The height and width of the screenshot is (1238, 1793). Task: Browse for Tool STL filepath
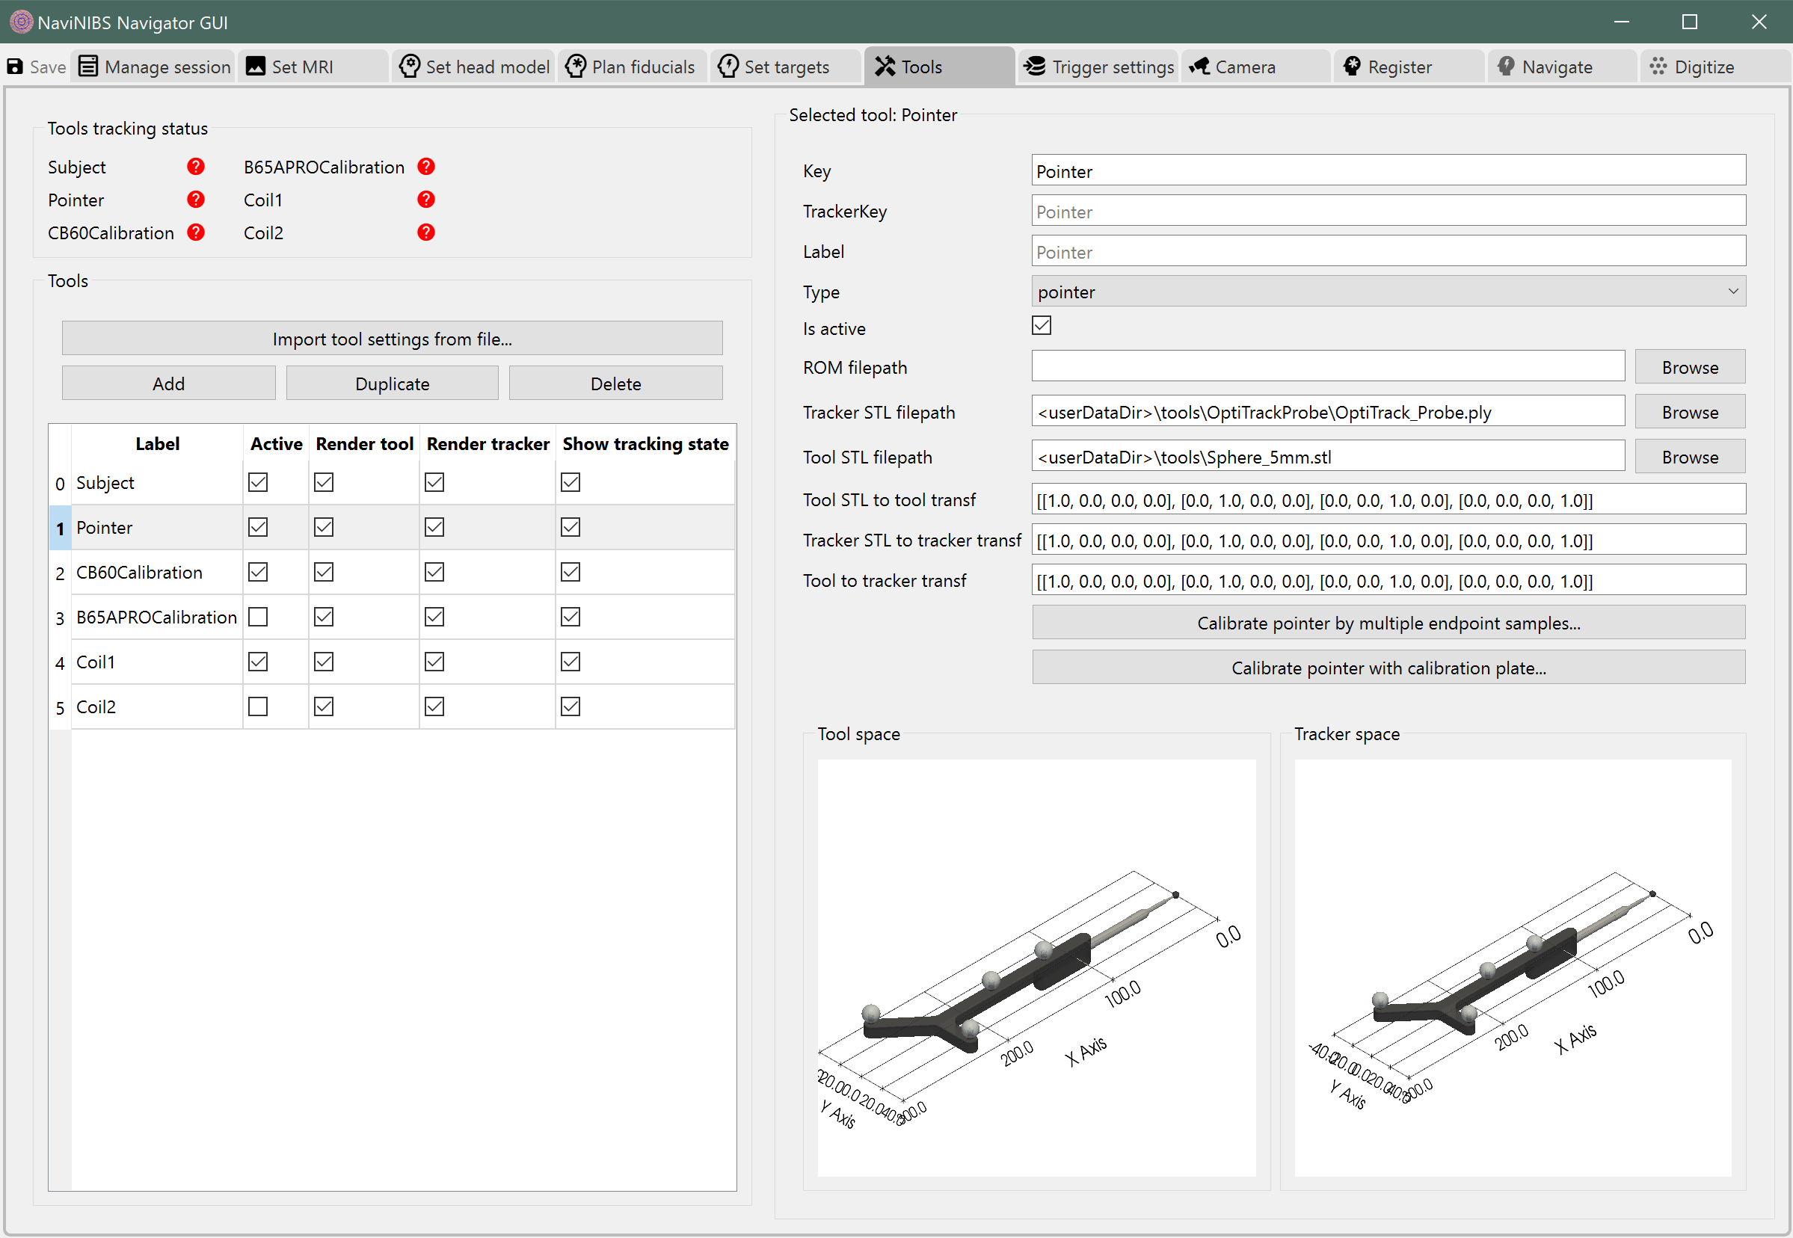(1690, 457)
